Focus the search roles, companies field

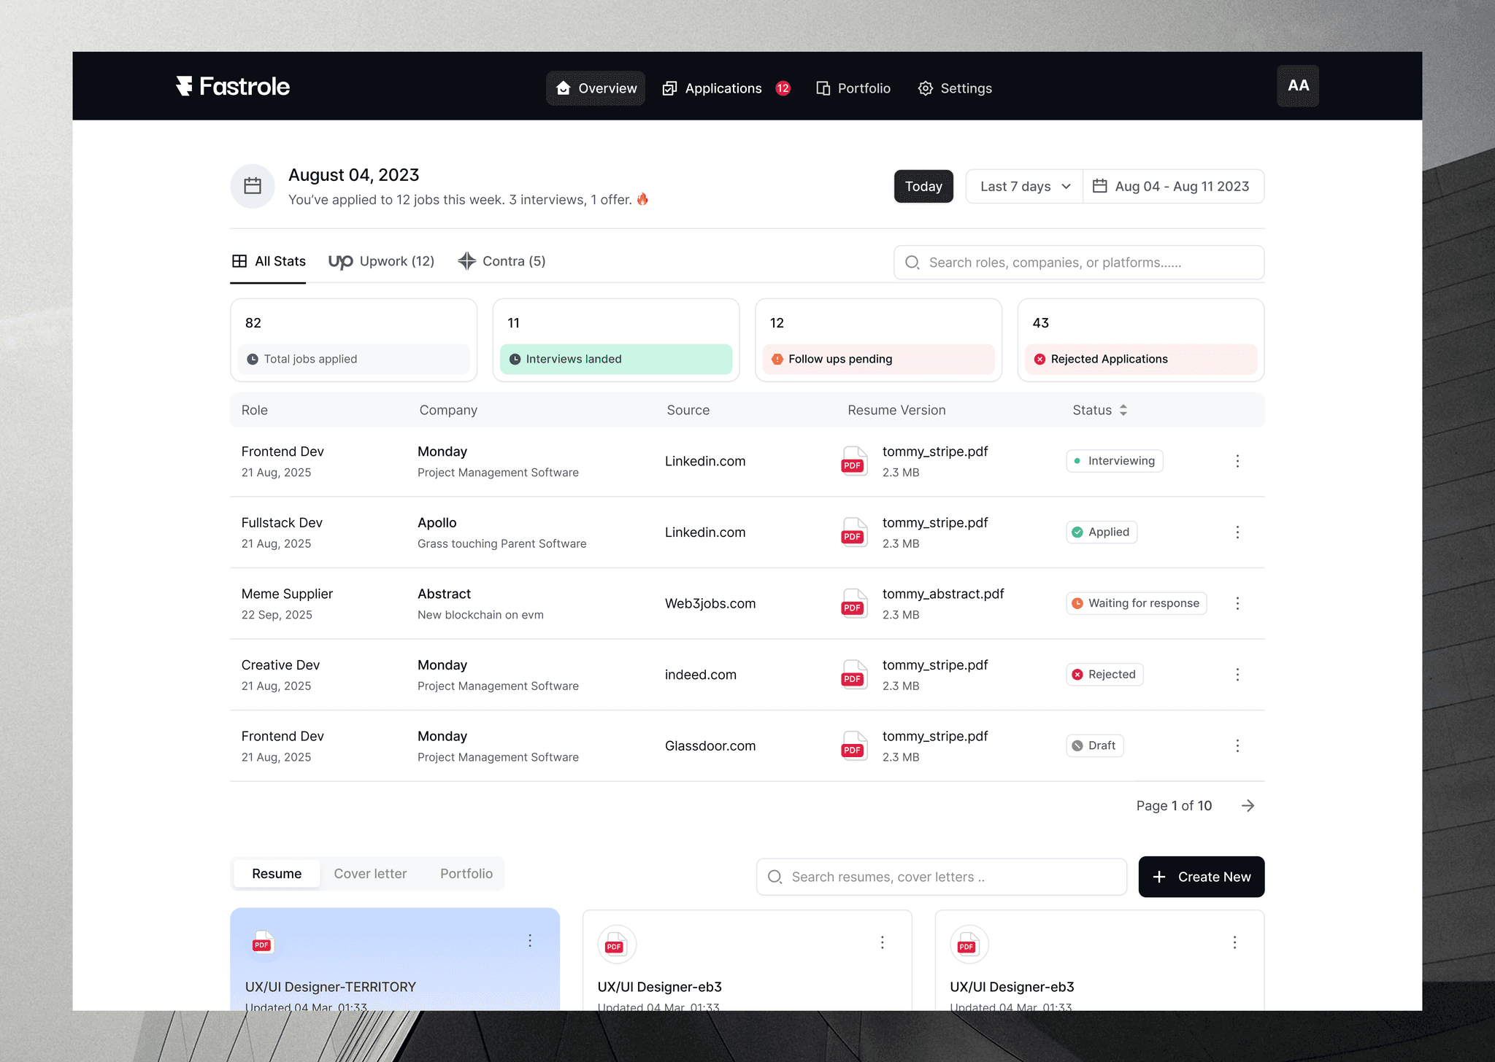(1079, 263)
